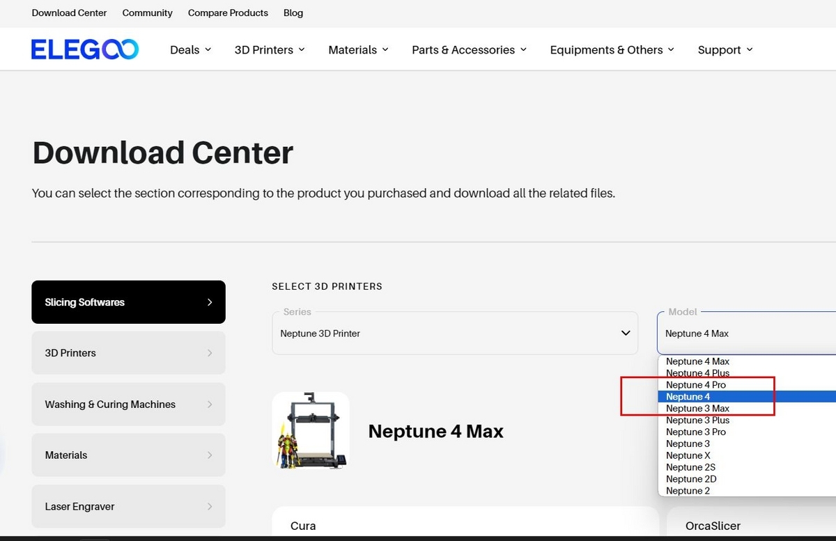The height and width of the screenshot is (541, 836).
Task: Click the Neptune 4 Max printer thumbnail
Action: [x=311, y=430]
